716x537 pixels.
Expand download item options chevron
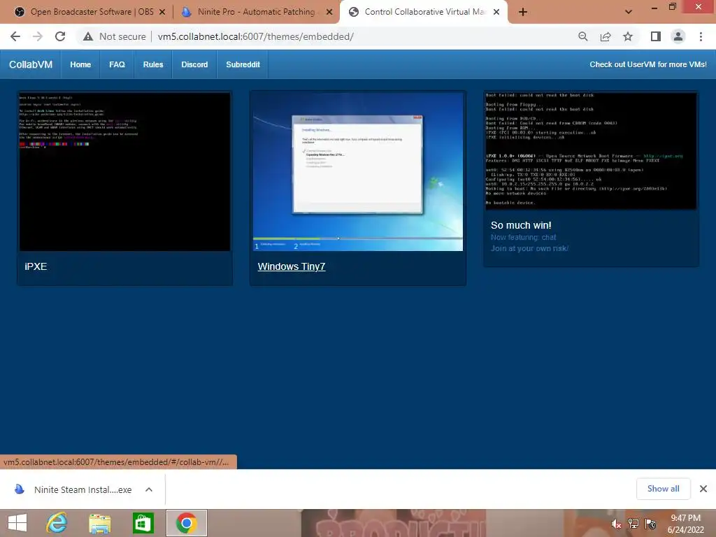(149, 489)
